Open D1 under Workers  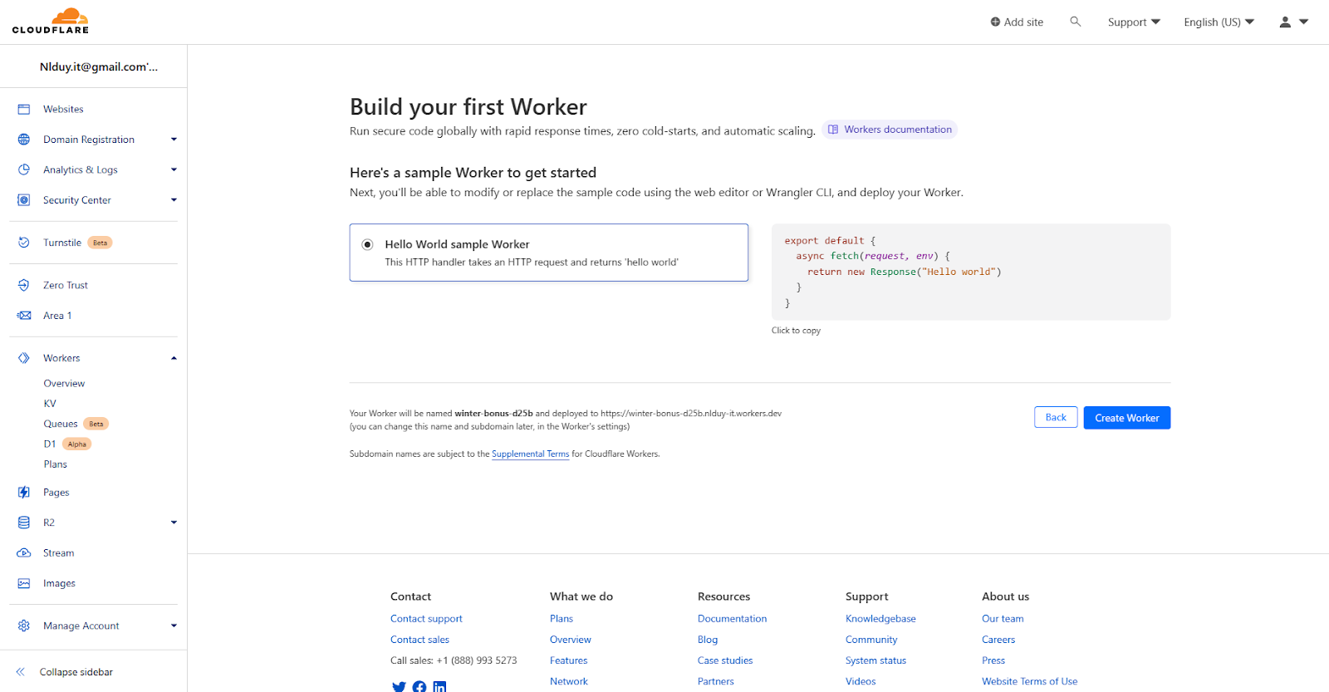tap(50, 444)
